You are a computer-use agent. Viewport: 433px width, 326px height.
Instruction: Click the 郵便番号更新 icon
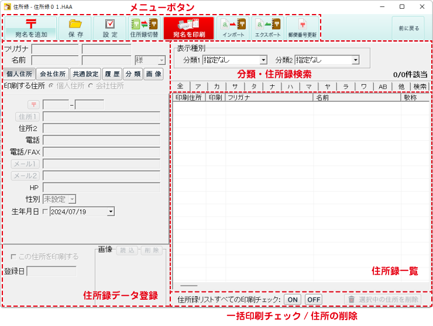(x=303, y=24)
